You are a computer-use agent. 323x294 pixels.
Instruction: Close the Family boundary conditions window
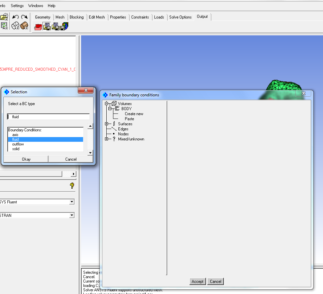tap(303, 93)
